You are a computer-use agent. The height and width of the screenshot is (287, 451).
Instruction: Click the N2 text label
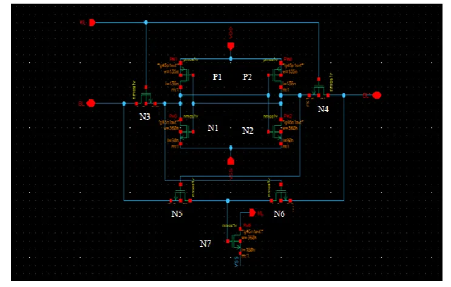coord(248,131)
